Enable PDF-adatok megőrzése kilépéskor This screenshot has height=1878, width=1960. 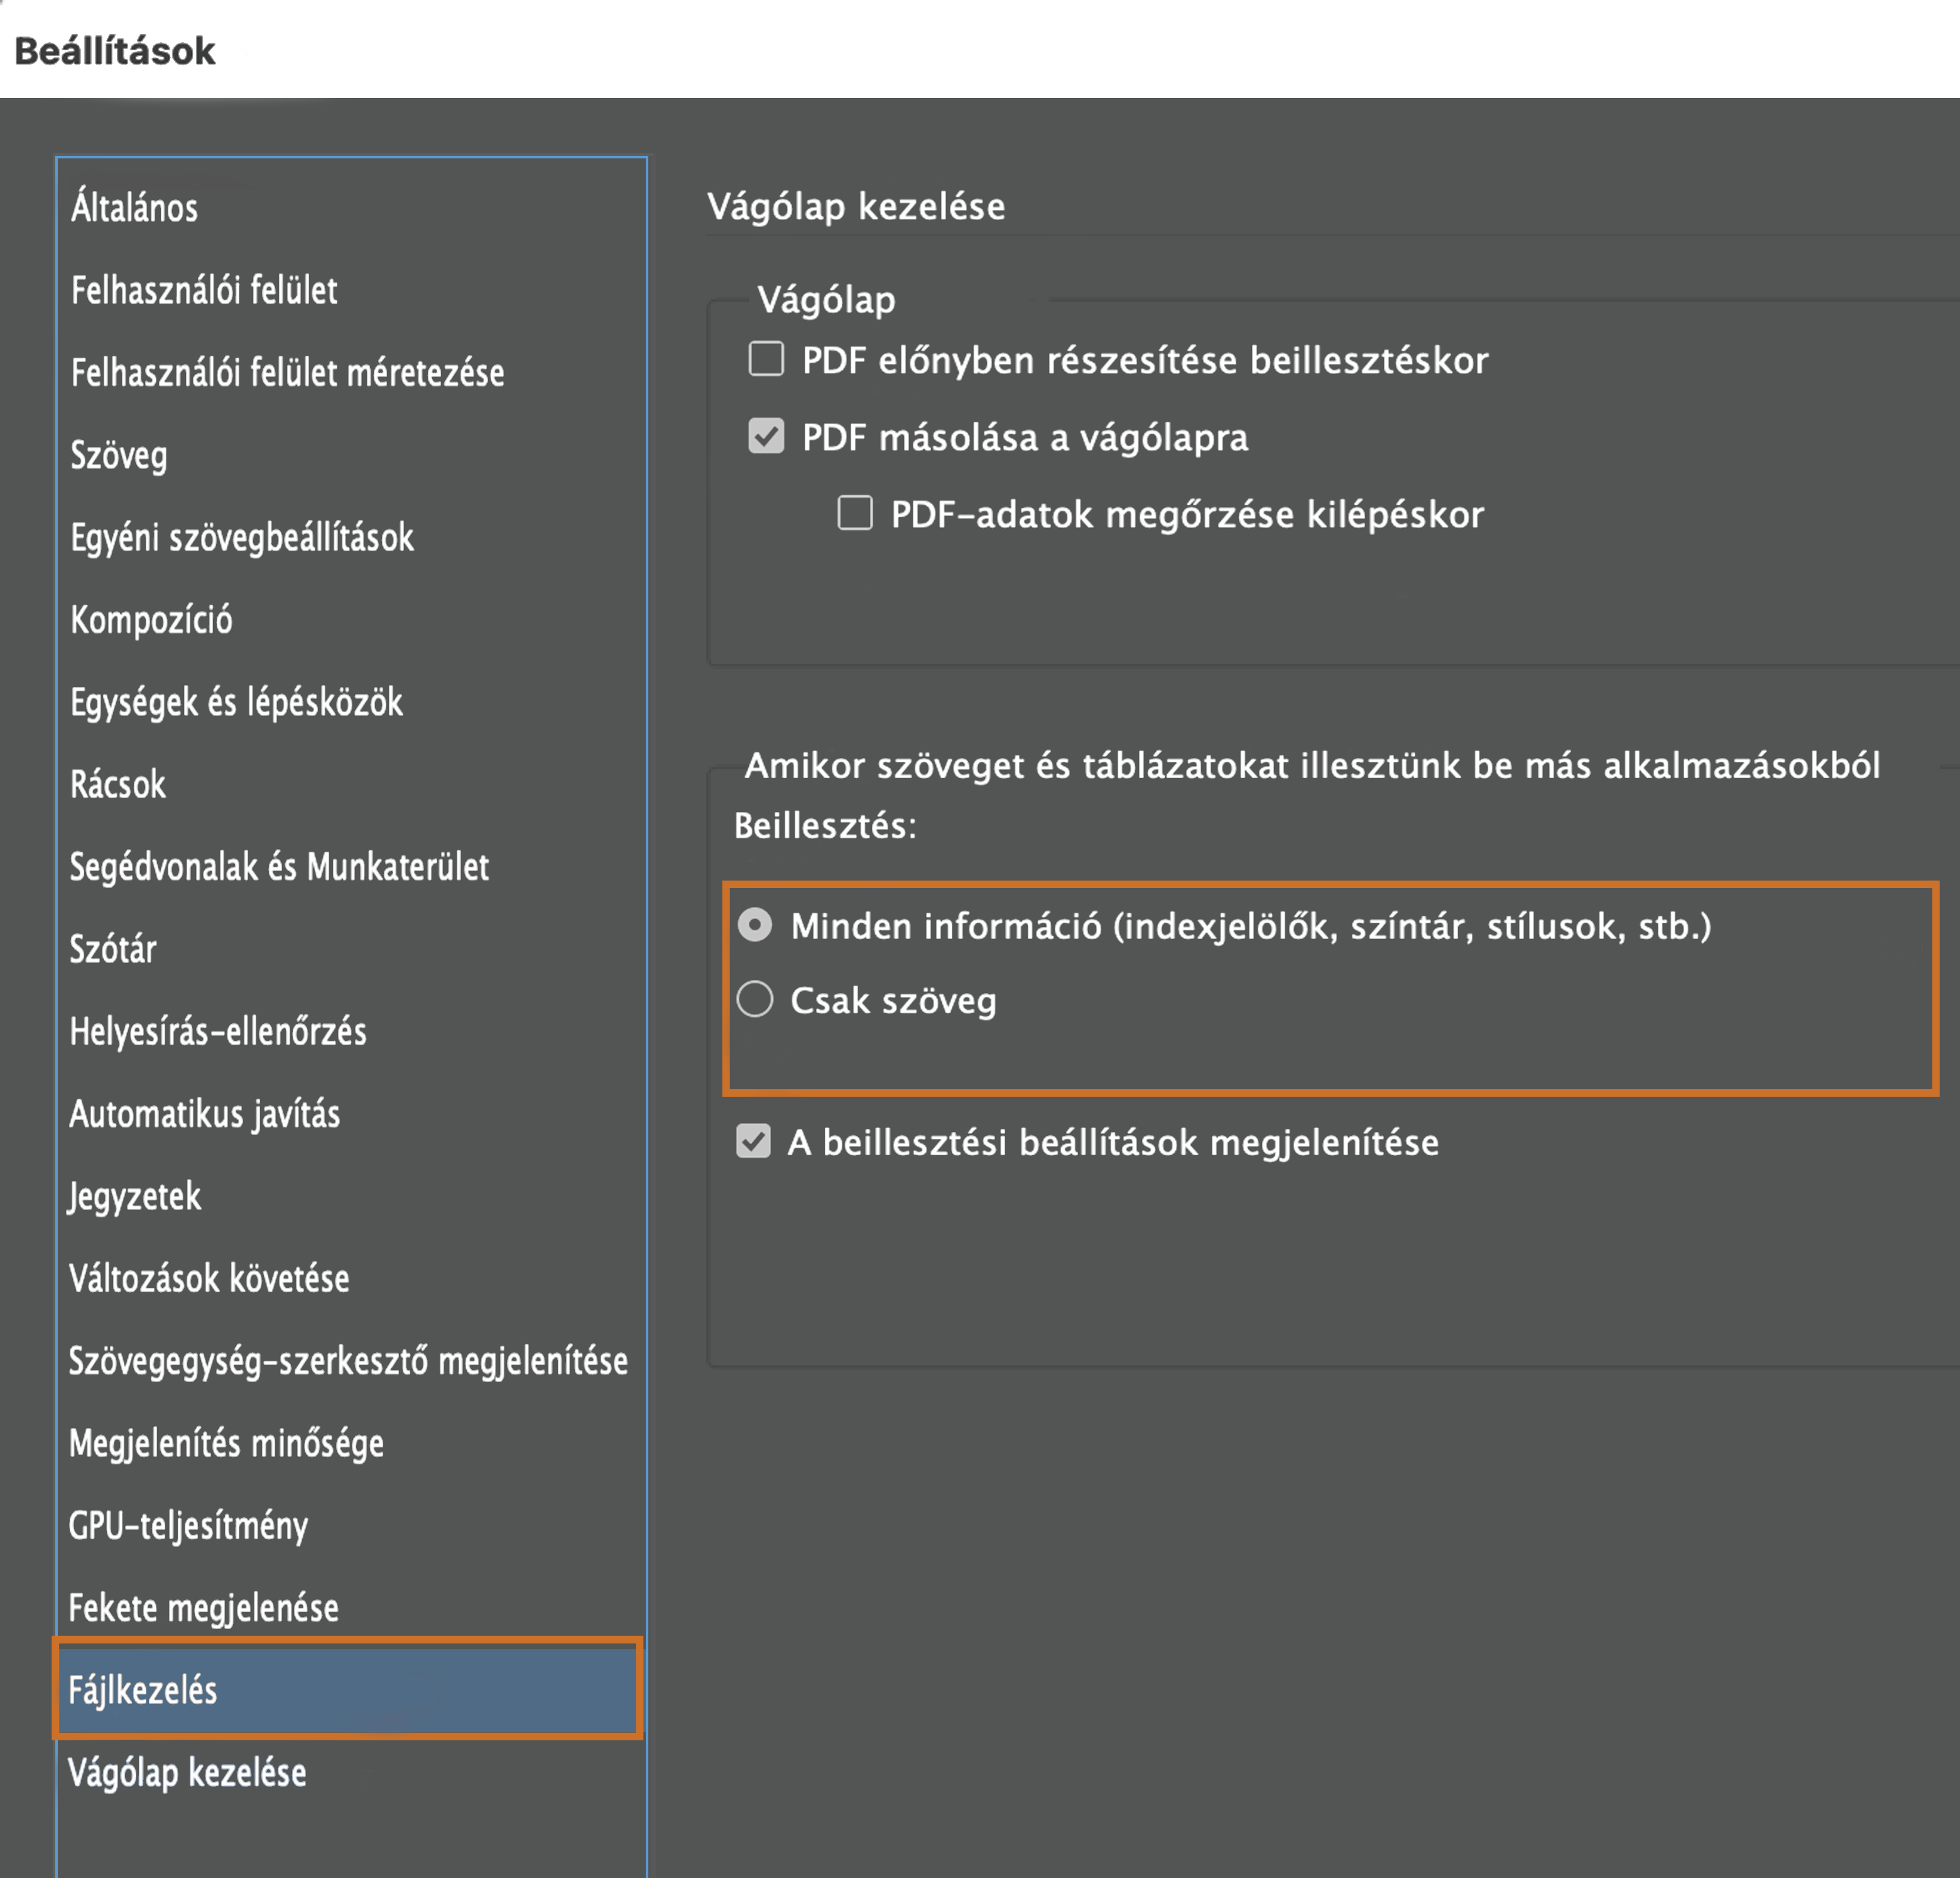[855, 513]
